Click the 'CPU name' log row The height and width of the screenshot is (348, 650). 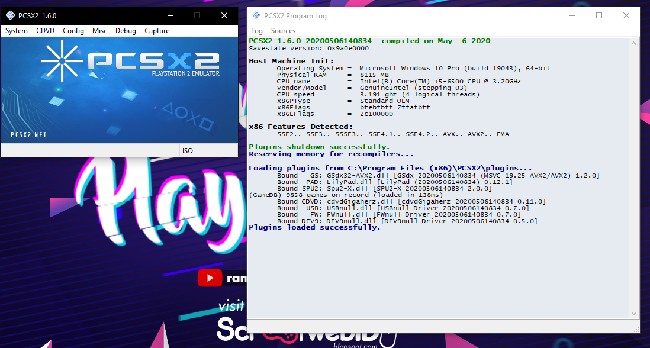[x=399, y=81]
